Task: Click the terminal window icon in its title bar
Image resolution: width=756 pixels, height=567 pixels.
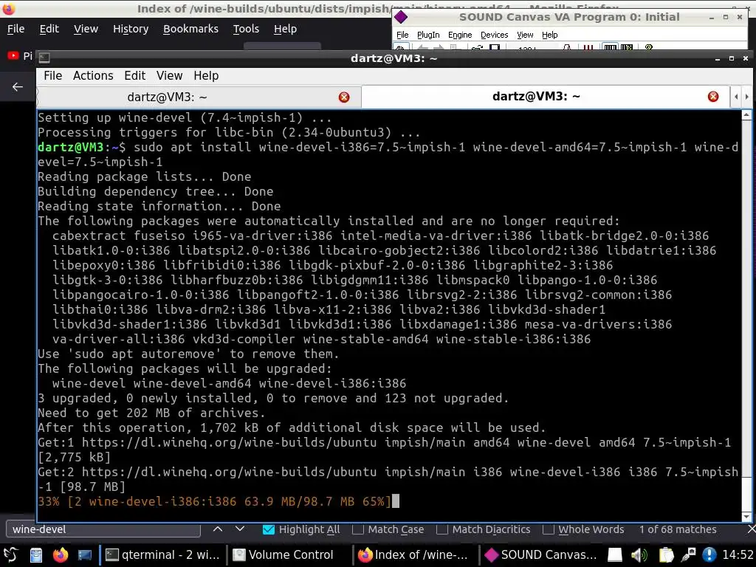Action: [x=44, y=58]
